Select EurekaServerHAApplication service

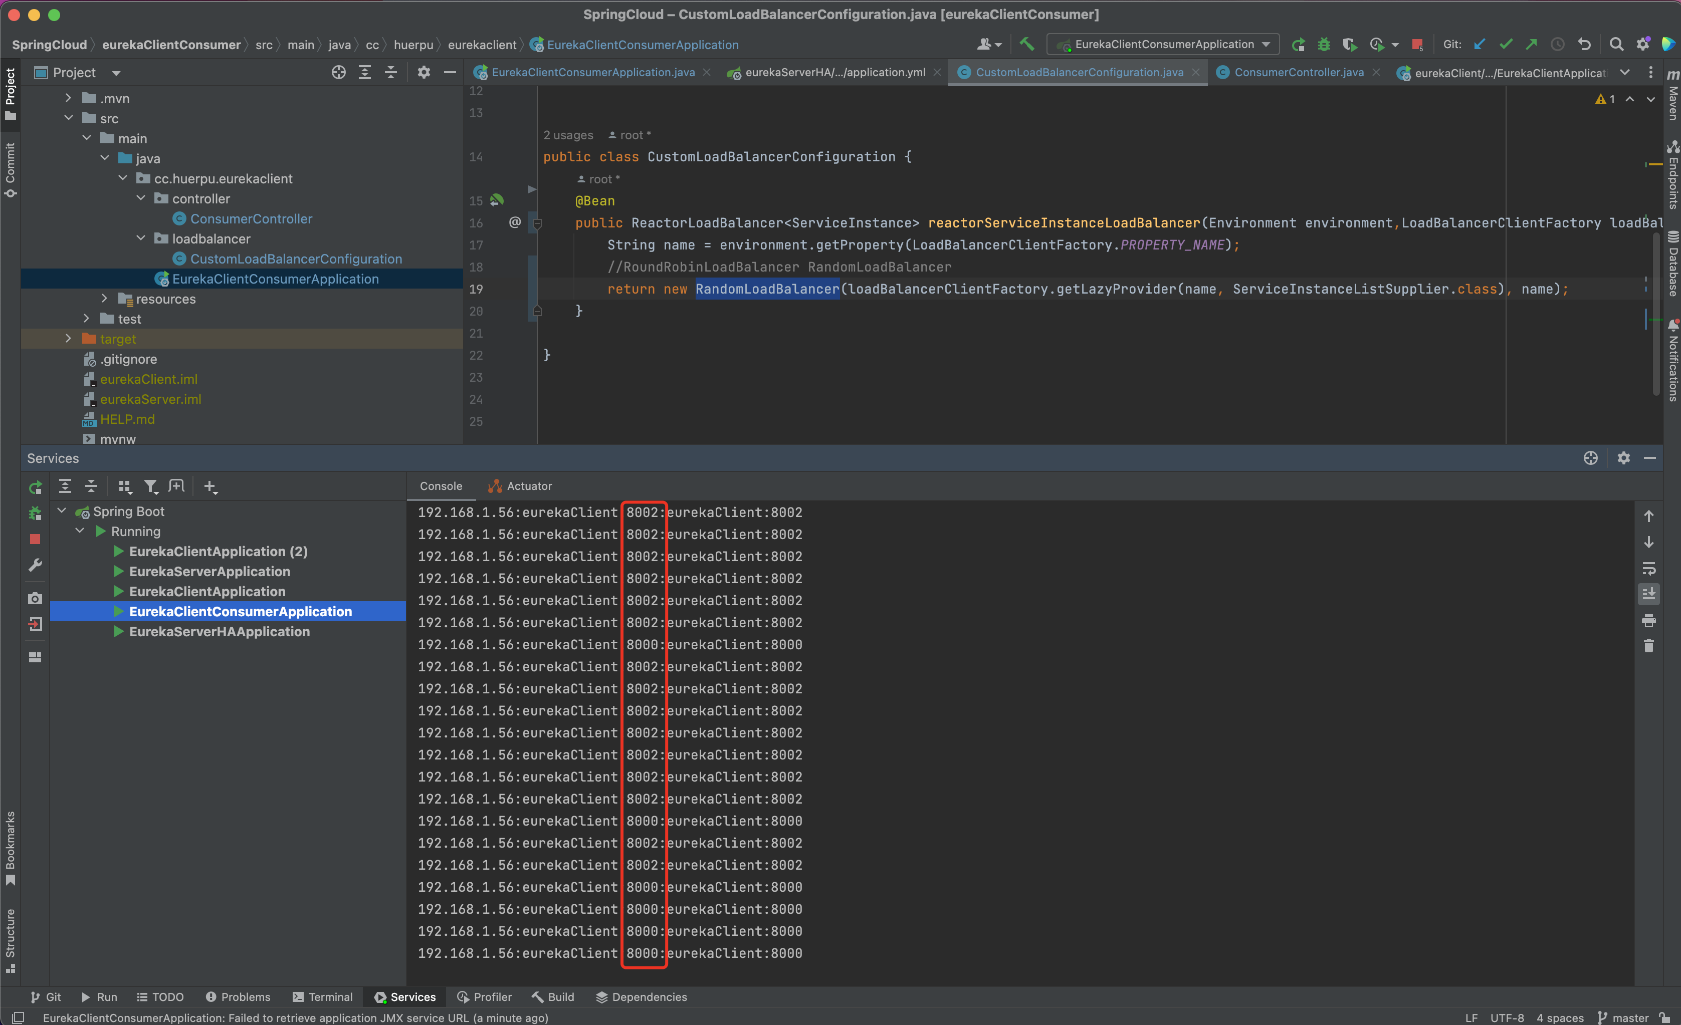point(219,632)
